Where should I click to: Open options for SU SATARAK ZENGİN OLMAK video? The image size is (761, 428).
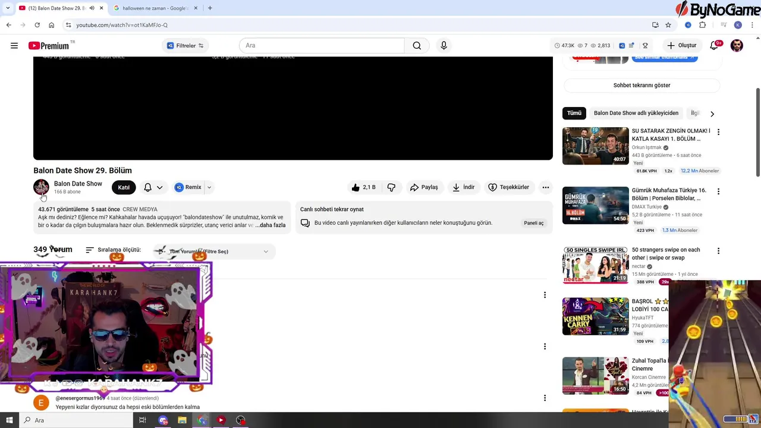point(718,132)
